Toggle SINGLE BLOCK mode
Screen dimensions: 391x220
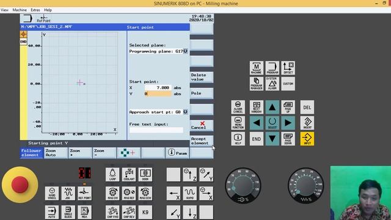(x=68, y=212)
